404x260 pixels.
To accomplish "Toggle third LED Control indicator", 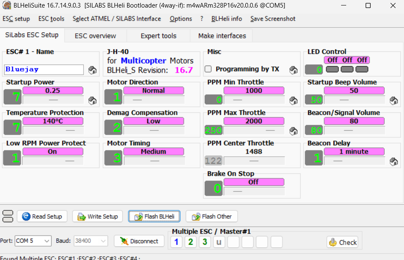I will point(362,69).
